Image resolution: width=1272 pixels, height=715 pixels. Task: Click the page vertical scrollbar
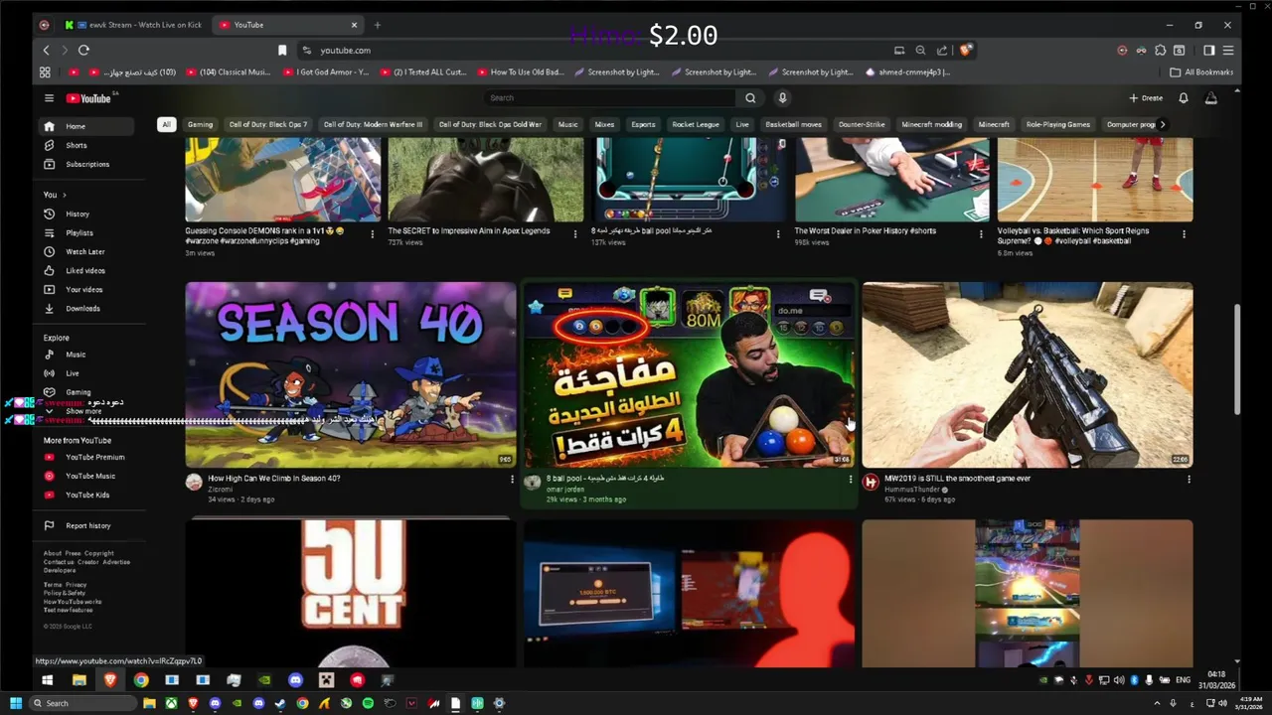click(1237, 359)
